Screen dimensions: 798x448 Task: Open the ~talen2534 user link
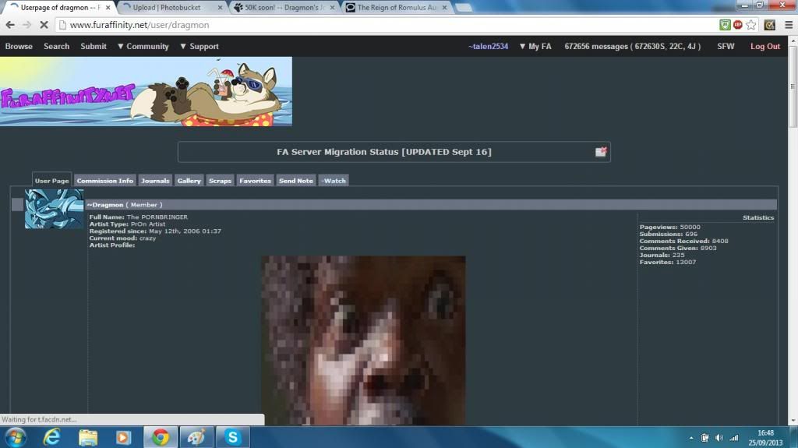tap(488, 47)
